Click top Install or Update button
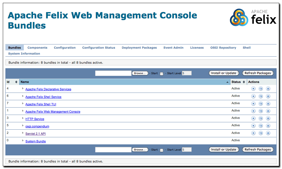 coord(224,73)
